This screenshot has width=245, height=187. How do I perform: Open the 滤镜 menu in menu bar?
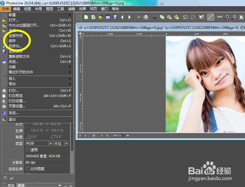pos(72,9)
